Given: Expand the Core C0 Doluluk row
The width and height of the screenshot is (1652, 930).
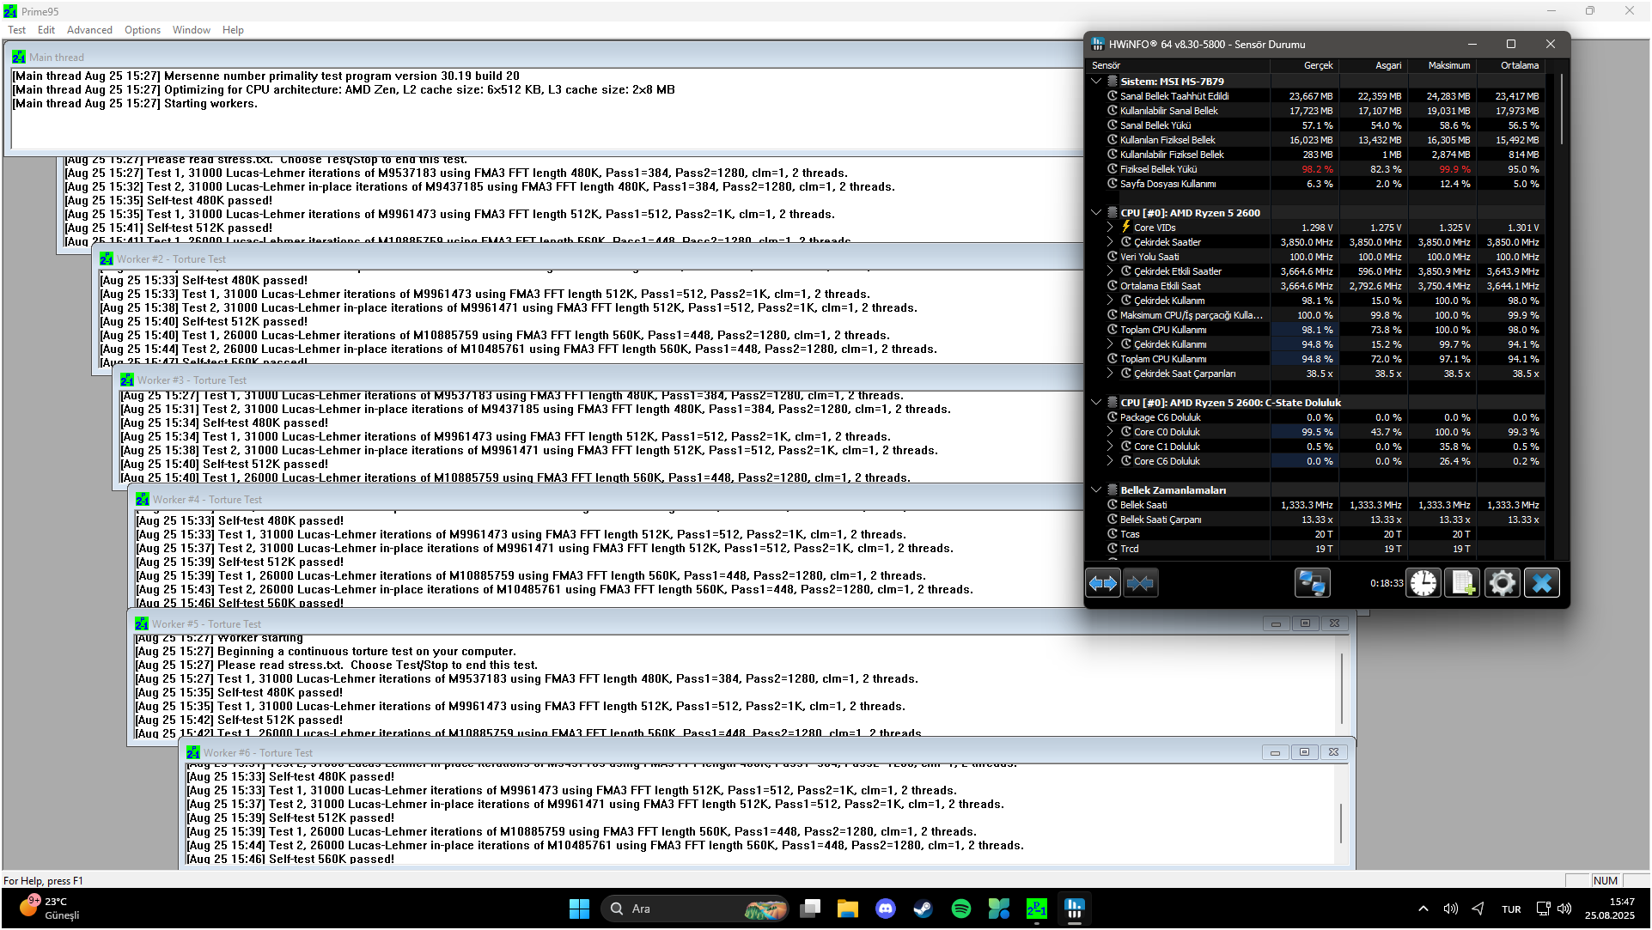Looking at the screenshot, I should tap(1110, 432).
